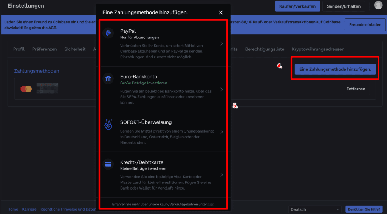
Task: Click the dialog title 'Eine Zahlungsmethode hinzufügen.'
Action: pos(145,12)
